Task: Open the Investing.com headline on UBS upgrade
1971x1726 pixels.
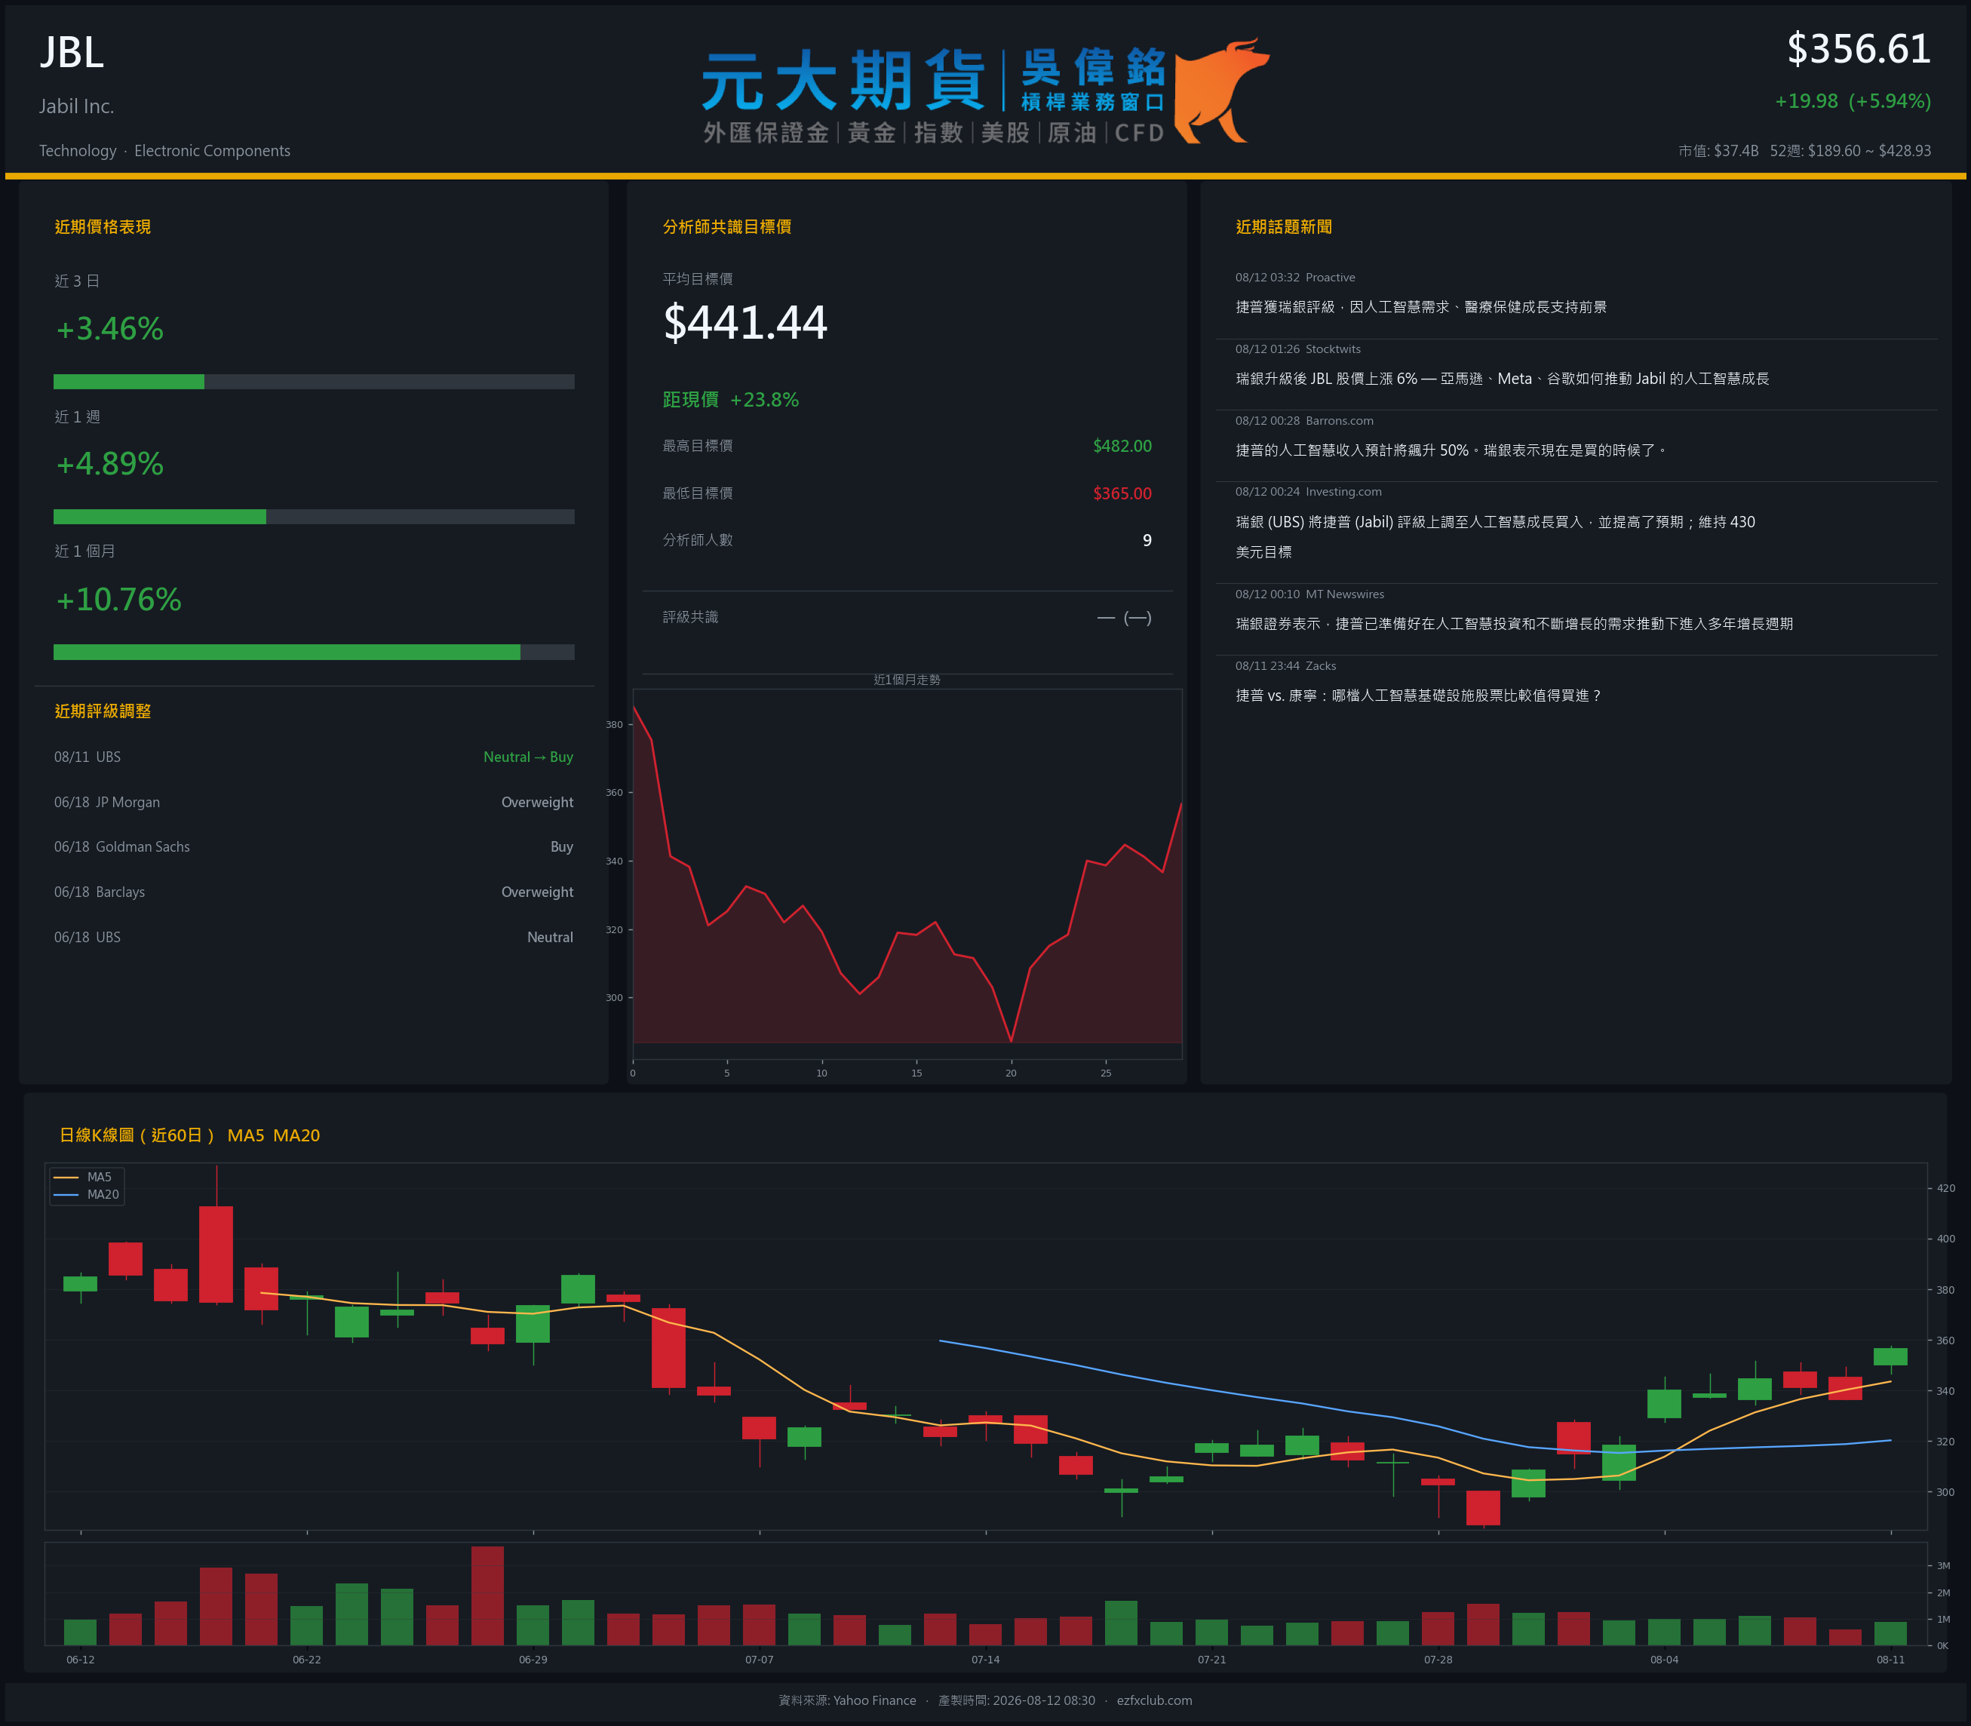Action: (1495, 536)
